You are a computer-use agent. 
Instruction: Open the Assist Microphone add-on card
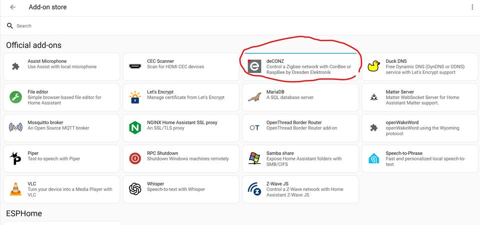pos(61,66)
